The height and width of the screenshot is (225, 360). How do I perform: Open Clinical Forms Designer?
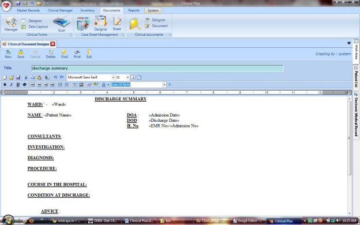click(x=32, y=21)
